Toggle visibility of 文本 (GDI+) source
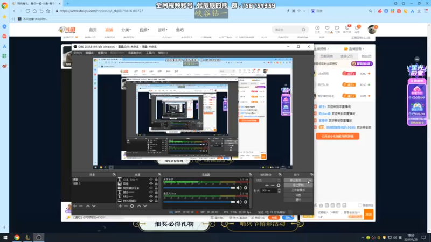Image resolution: width=431 pixels, height=242 pixels. pyautogui.click(x=151, y=180)
